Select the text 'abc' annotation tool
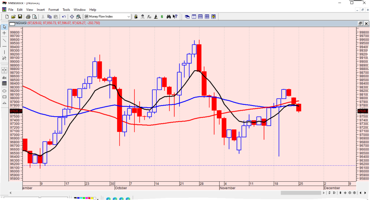This screenshot has height=200, width=370. [4, 77]
